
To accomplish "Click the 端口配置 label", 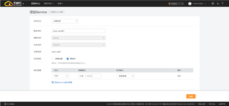I will pos(37,70).
